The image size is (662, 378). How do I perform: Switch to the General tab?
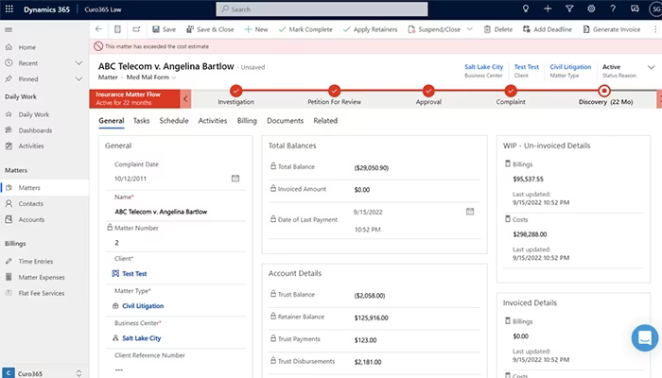click(x=112, y=121)
